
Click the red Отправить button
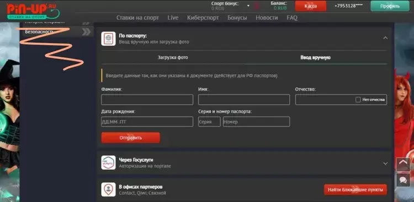(130, 138)
